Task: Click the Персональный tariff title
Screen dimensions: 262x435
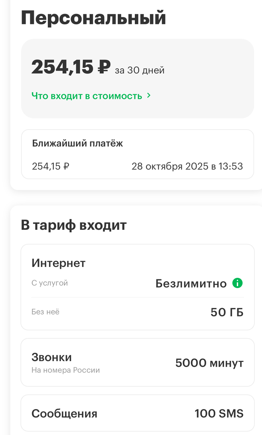Action: tap(93, 18)
